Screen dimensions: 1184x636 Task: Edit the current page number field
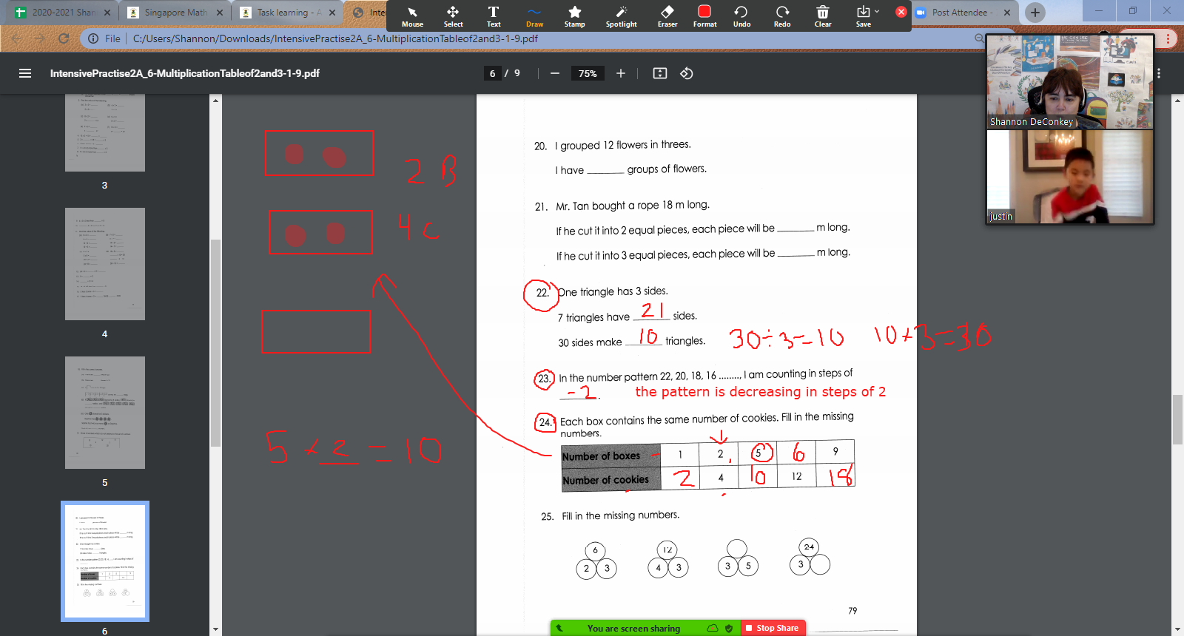point(492,73)
